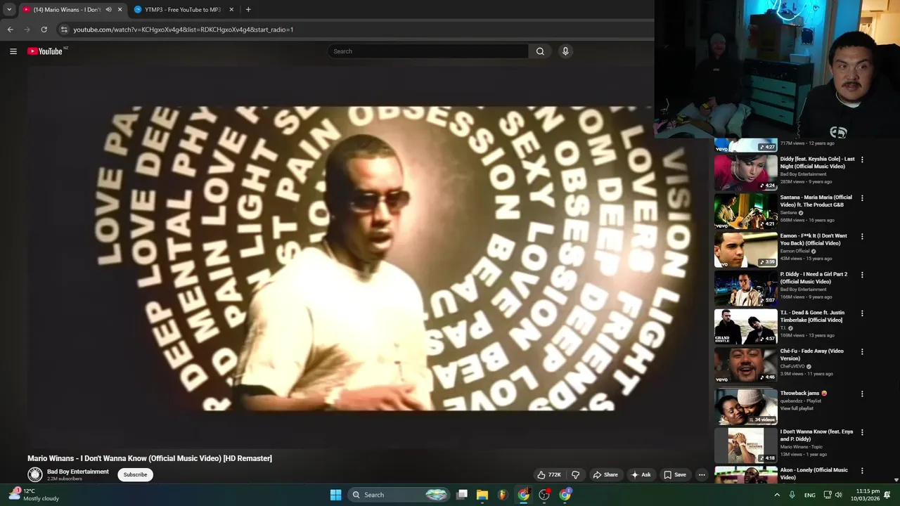Screen dimensions: 900x506
Task: Open Akon Lonely video title
Action: (x=814, y=474)
